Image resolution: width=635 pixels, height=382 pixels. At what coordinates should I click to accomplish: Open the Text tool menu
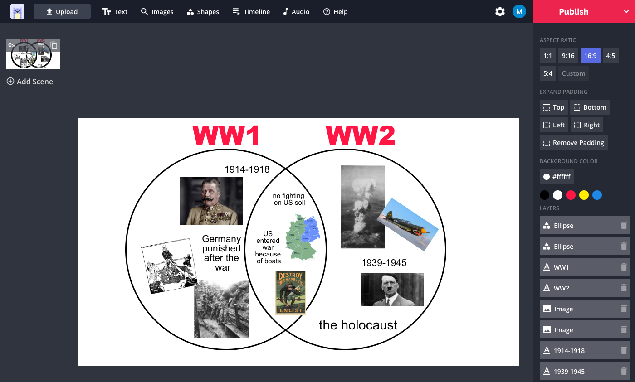tap(115, 12)
